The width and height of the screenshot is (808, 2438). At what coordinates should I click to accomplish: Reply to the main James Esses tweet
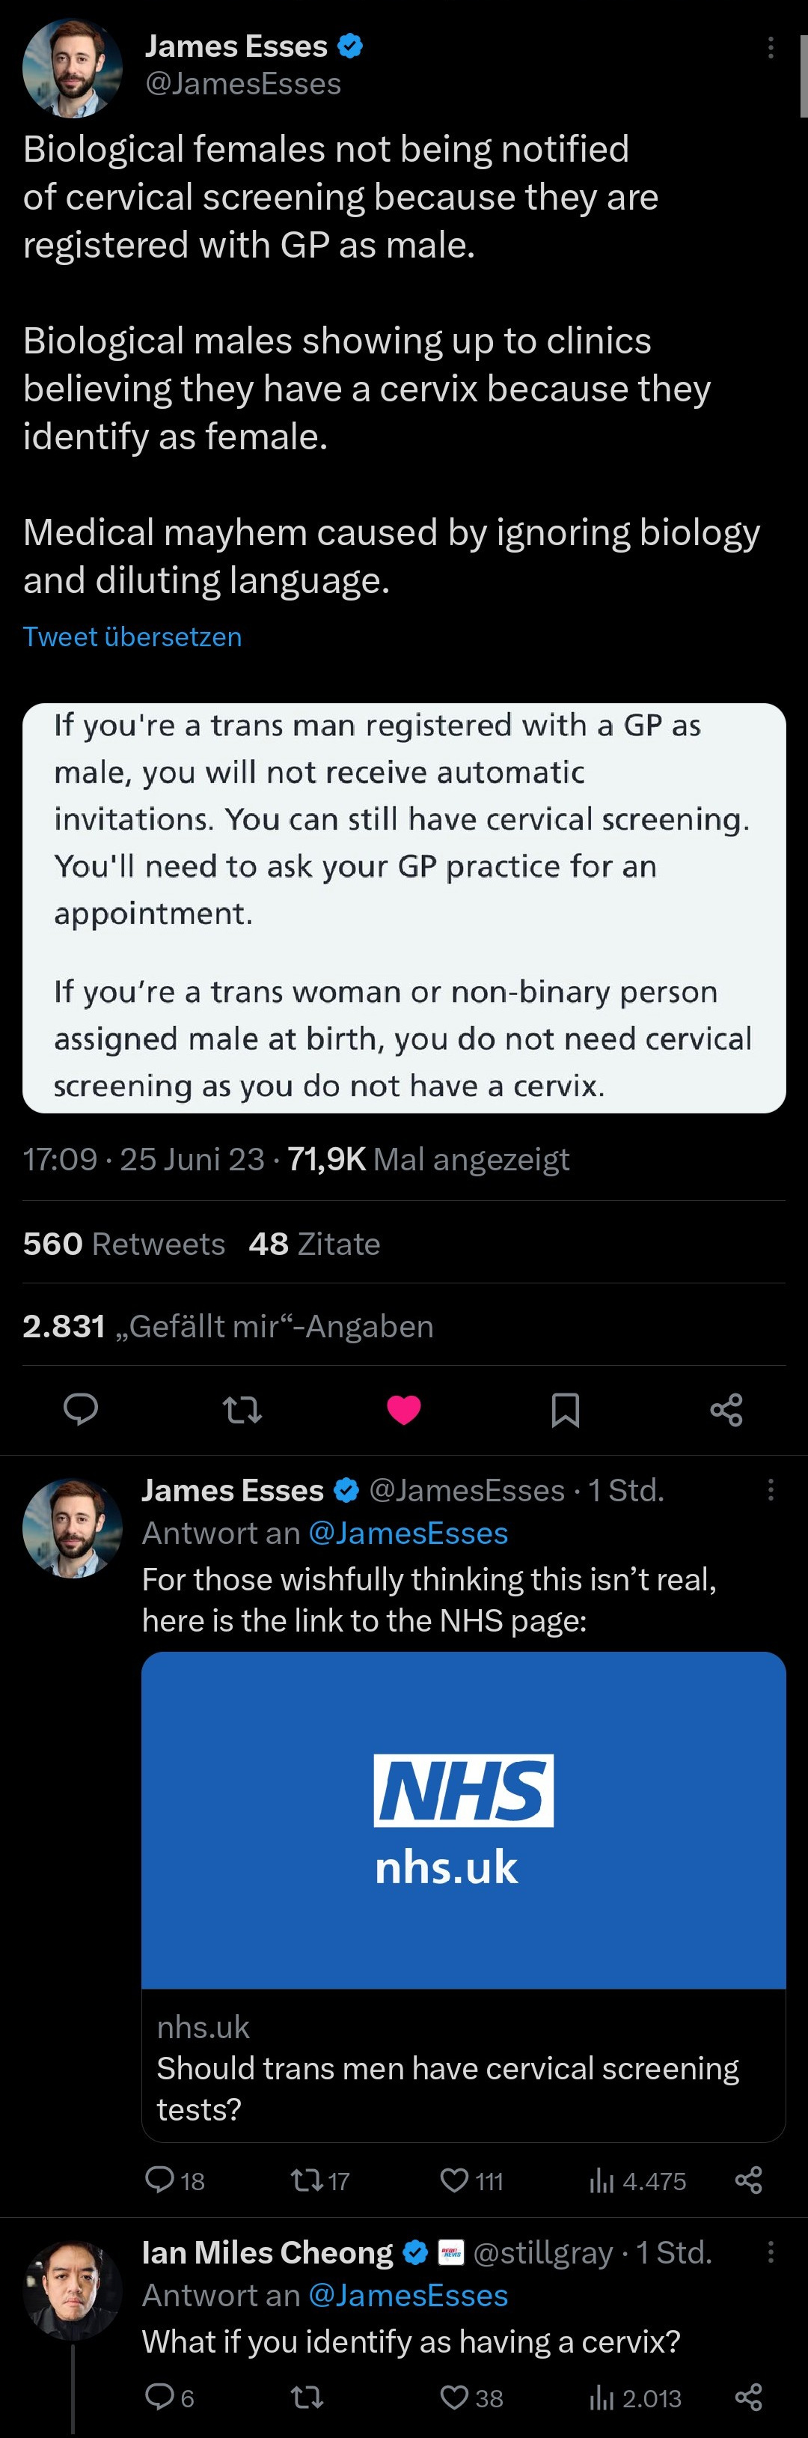coord(80,1409)
